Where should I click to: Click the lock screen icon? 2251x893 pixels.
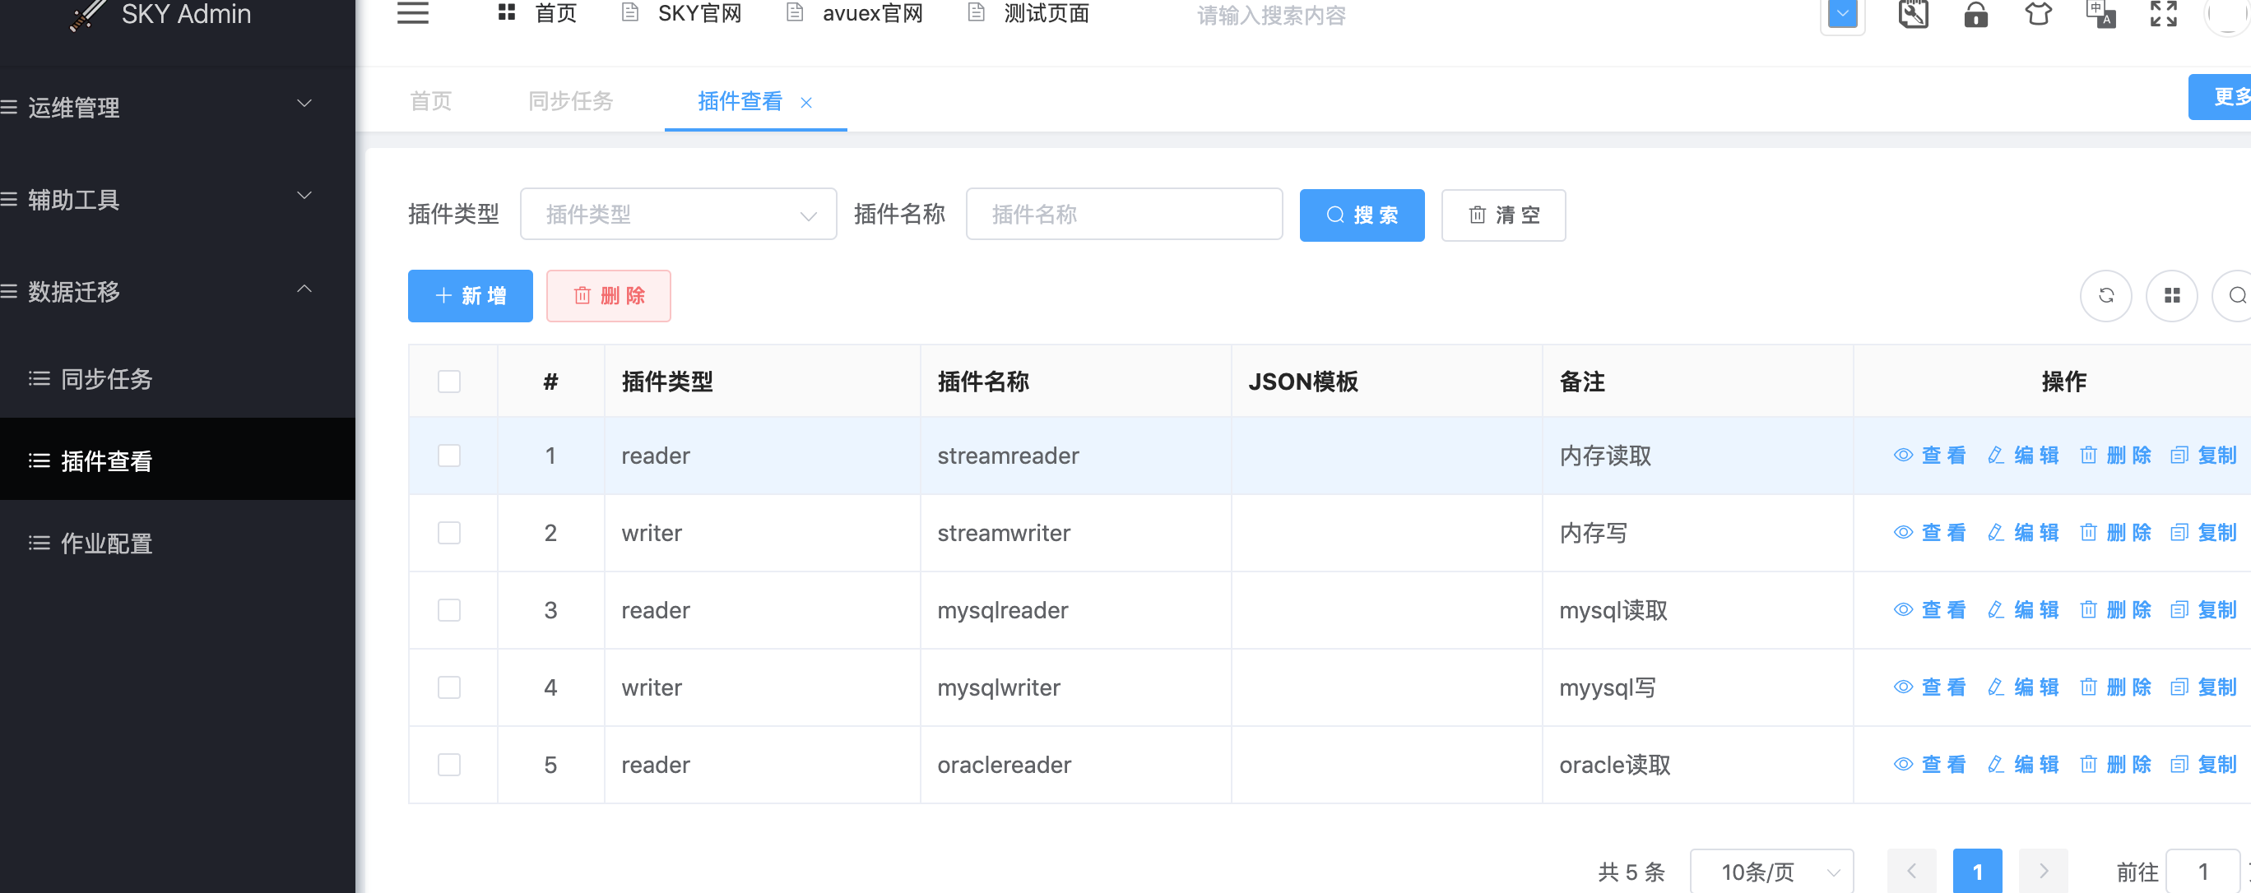1975,15
